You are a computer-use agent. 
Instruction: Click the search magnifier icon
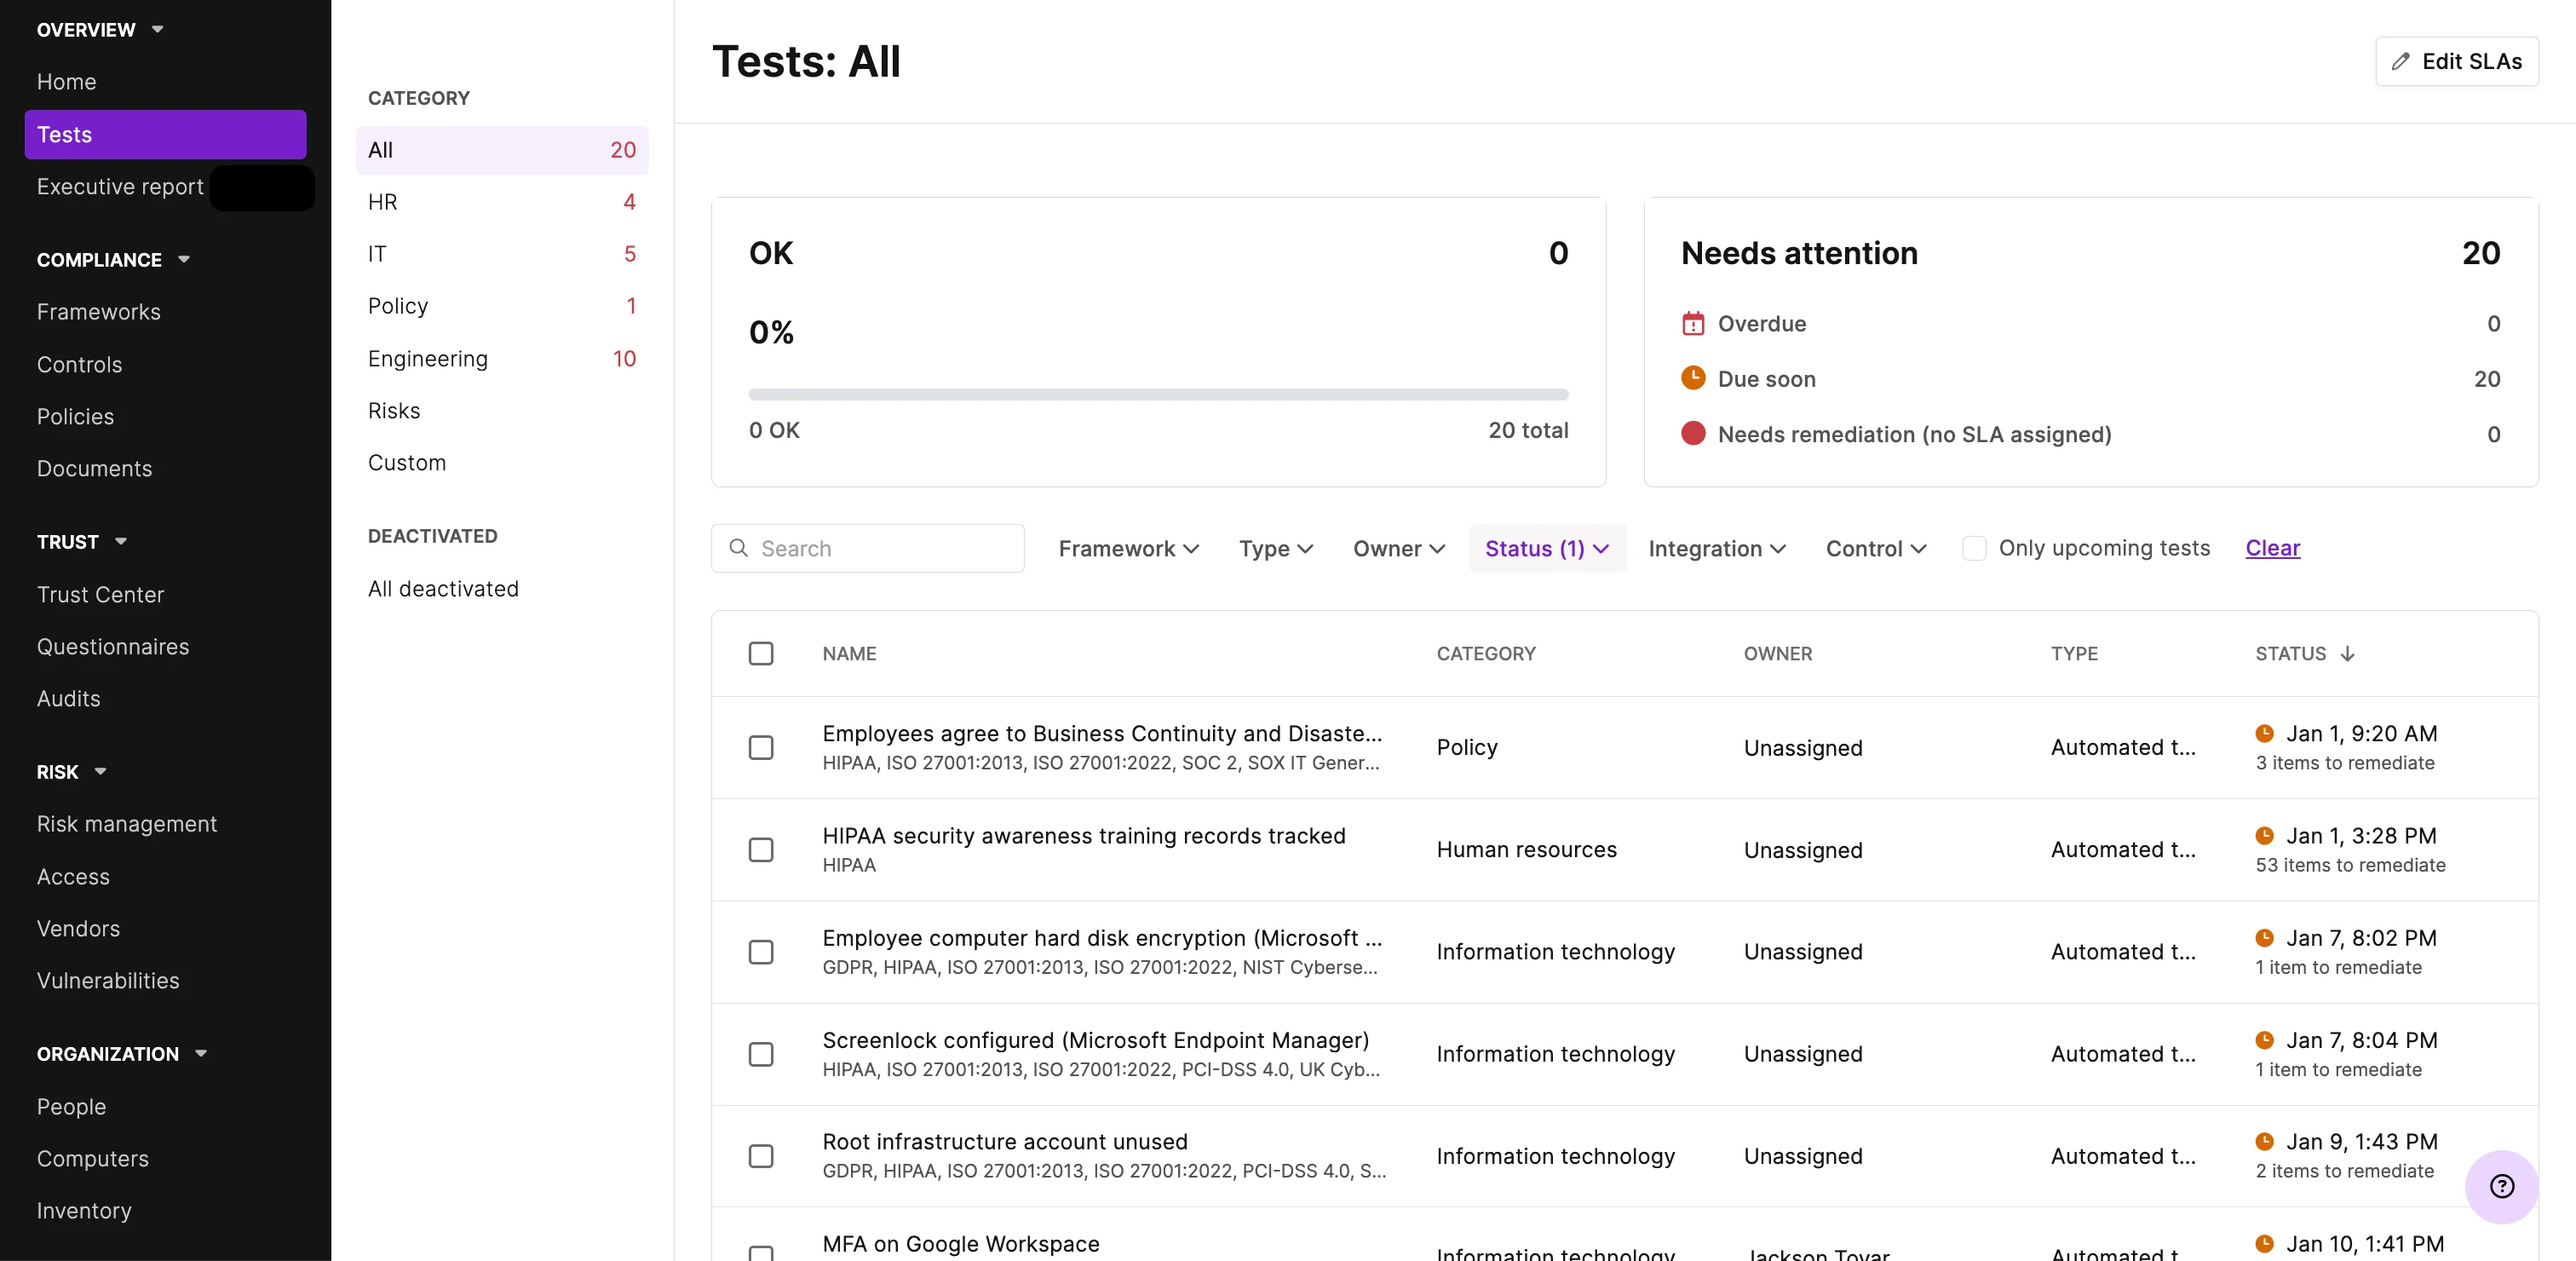click(x=738, y=548)
